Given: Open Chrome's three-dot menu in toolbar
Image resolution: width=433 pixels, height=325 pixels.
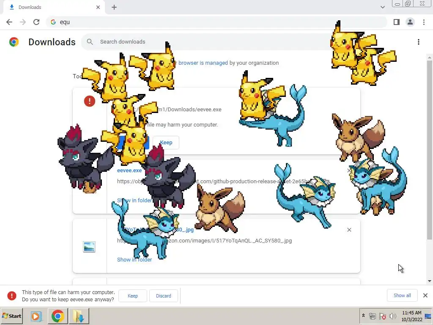Looking at the screenshot, I should pyautogui.click(x=424, y=22).
